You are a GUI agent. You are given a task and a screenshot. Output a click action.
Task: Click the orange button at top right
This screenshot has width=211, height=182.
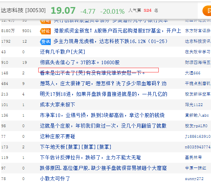[x=207, y=11]
